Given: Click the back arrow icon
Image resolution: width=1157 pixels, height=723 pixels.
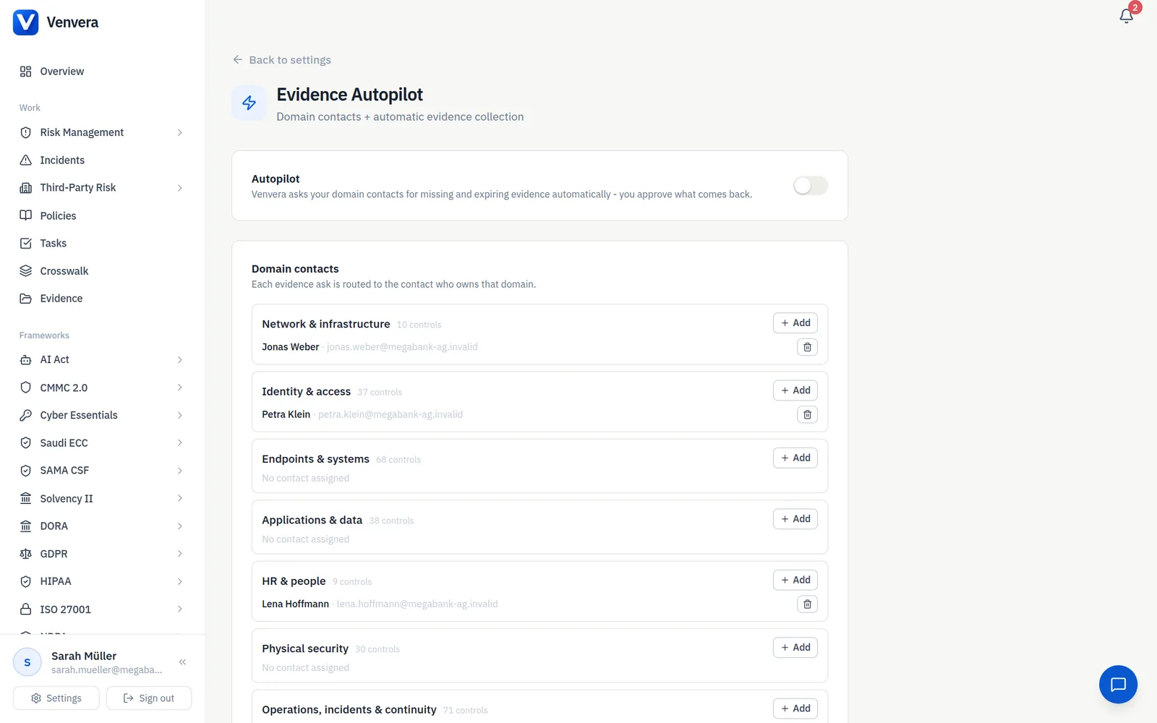Looking at the screenshot, I should tap(238, 59).
